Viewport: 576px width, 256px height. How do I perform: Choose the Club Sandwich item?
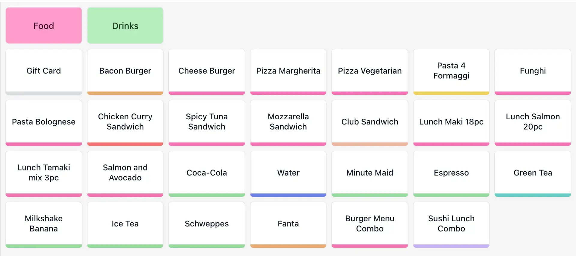coord(370,122)
